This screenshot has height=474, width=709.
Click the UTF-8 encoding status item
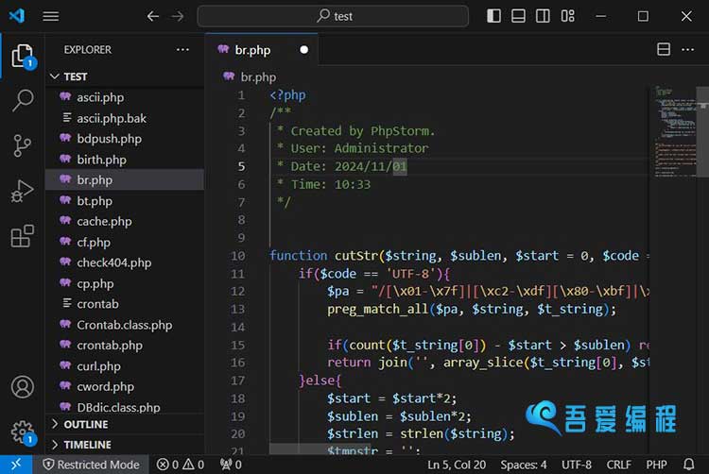pyautogui.click(x=577, y=465)
